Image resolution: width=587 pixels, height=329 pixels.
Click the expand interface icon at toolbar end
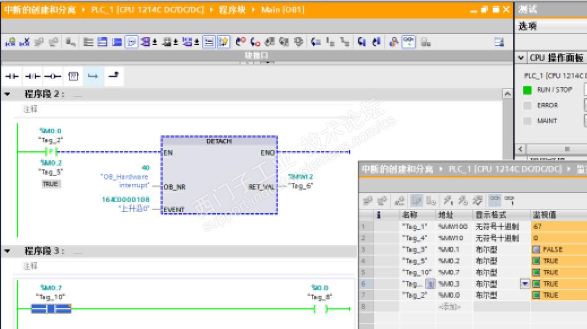499,42
